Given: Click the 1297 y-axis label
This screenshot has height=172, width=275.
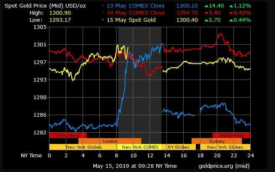Looking at the screenshot, I should tap(40, 62).
